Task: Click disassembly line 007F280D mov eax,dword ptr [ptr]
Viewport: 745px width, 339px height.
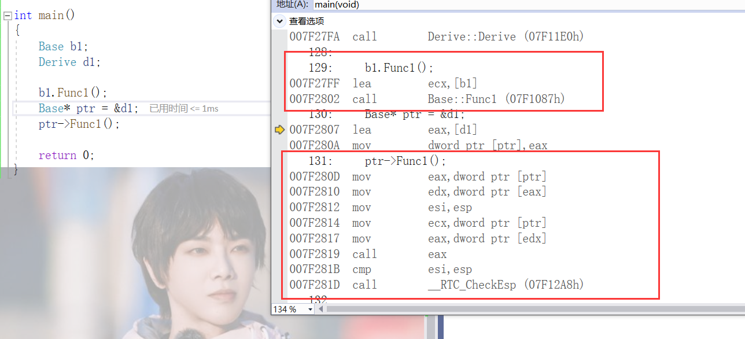Action: [418, 176]
